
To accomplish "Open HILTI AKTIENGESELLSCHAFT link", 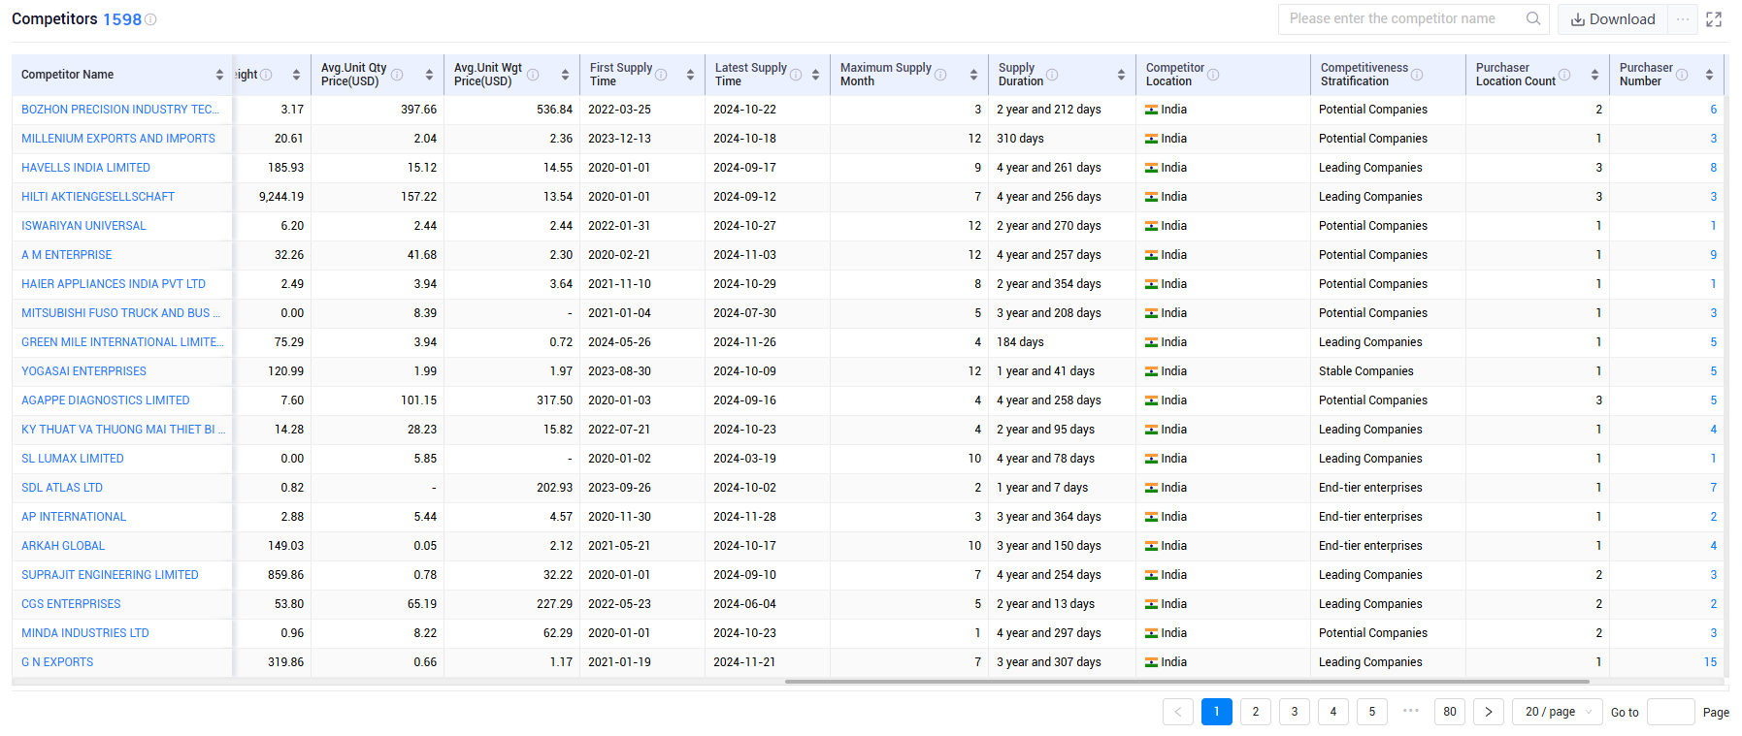I will click(x=98, y=197).
